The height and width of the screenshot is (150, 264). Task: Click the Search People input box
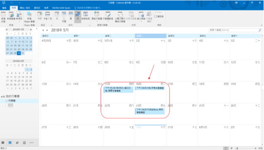(160, 12)
